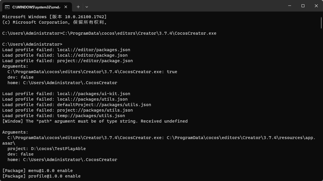Image resolution: width=323 pixels, height=181 pixels.
Task: Click the cmd icon on the tab
Action: point(7,7)
